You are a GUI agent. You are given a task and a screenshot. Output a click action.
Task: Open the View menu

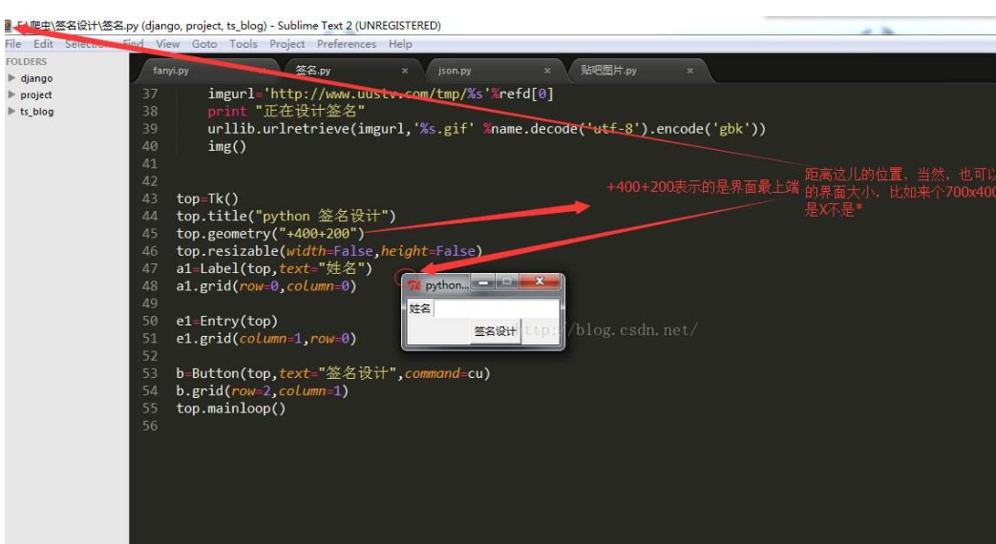168,44
